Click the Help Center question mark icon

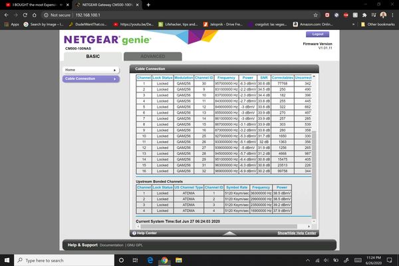[x=134, y=233]
